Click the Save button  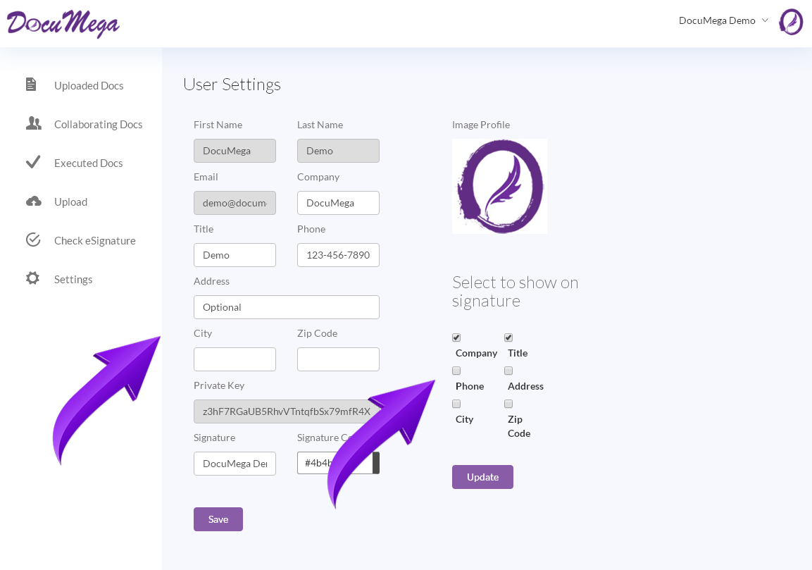tap(218, 519)
